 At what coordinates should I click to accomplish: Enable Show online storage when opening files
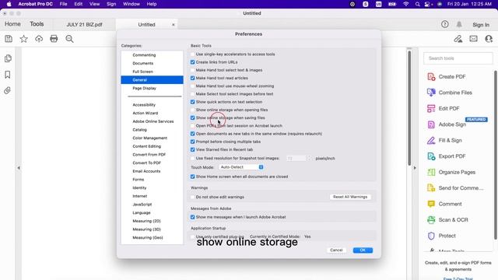click(x=192, y=110)
